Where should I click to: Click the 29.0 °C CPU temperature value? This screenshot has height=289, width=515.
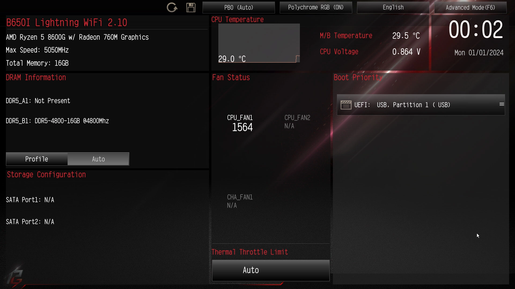[232, 59]
